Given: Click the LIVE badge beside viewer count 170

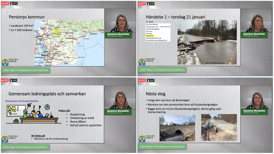Looking at the screenshot, I should [x=142, y=4].
